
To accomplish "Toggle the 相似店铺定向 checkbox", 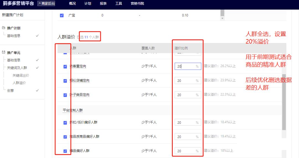I will tap(65, 81).
